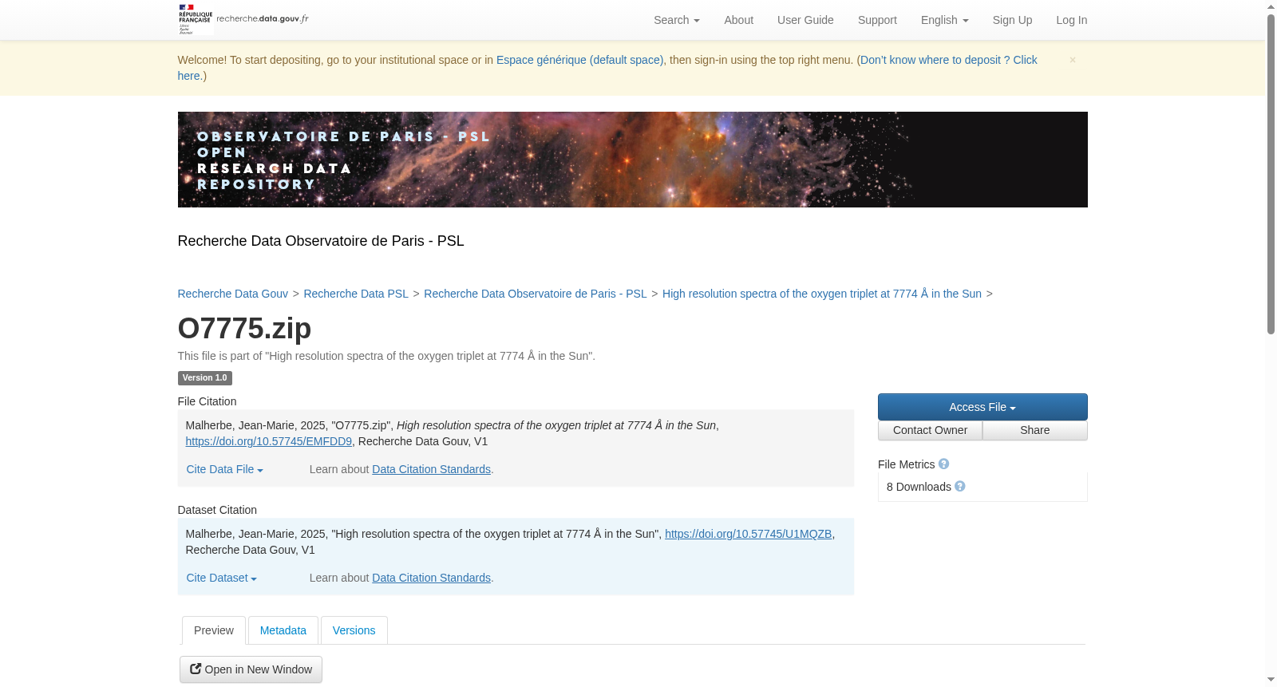Click the Open in New Window button

click(x=251, y=669)
